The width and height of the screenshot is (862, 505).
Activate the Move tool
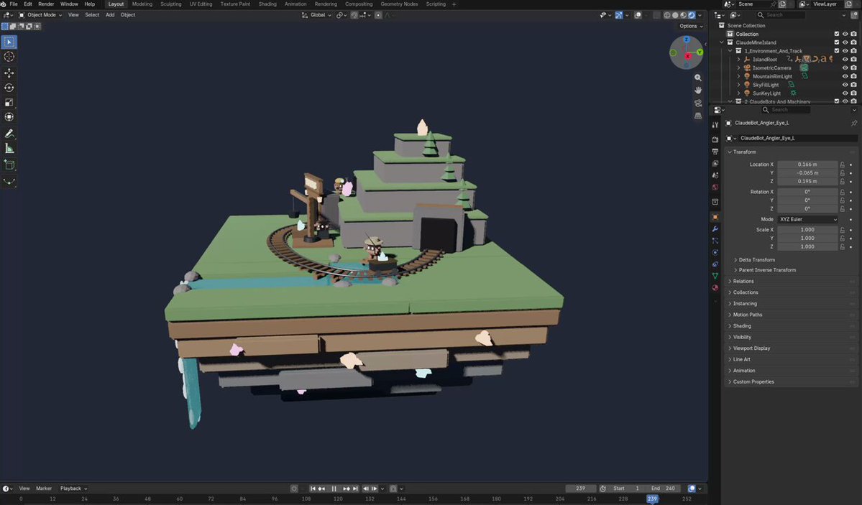pyautogui.click(x=9, y=73)
